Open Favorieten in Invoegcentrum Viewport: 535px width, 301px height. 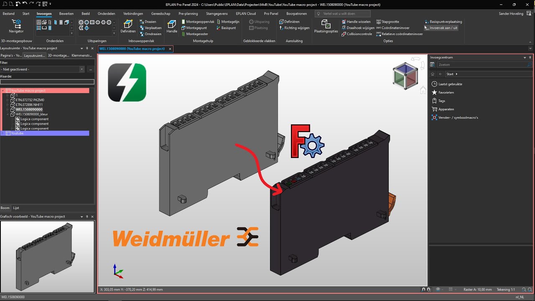(443, 92)
